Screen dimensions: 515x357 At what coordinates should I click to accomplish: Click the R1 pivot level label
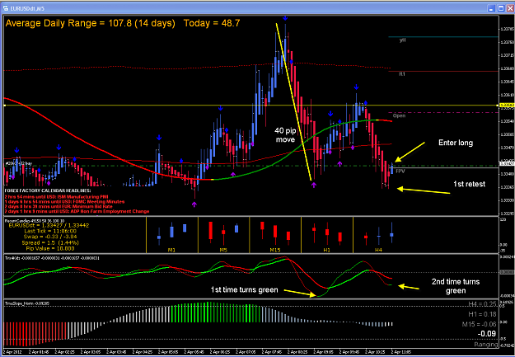(402, 75)
